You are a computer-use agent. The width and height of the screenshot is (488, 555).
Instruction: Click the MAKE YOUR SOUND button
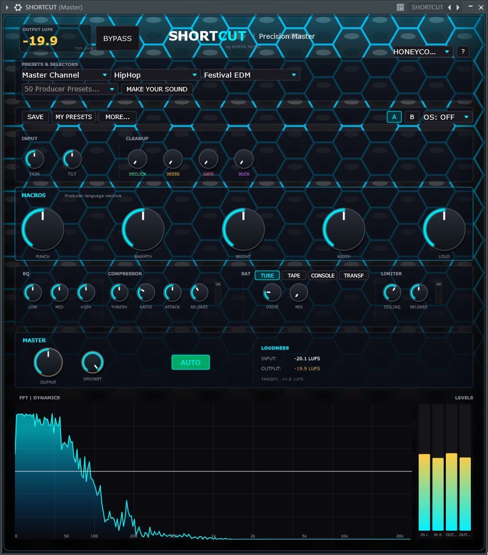(157, 89)
